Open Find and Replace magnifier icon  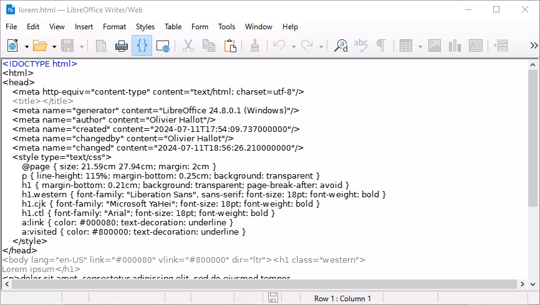(x=340, y=45)
